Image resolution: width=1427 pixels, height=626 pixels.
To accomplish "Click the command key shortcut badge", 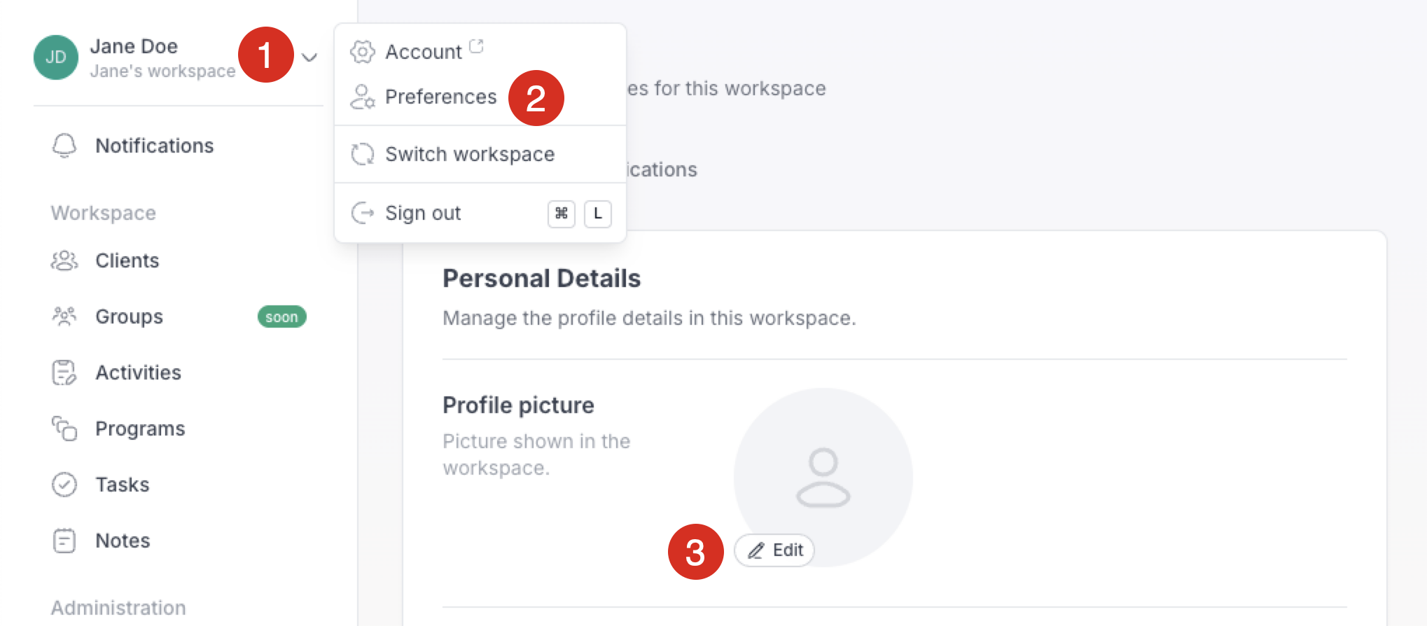I will coord(562,214).
